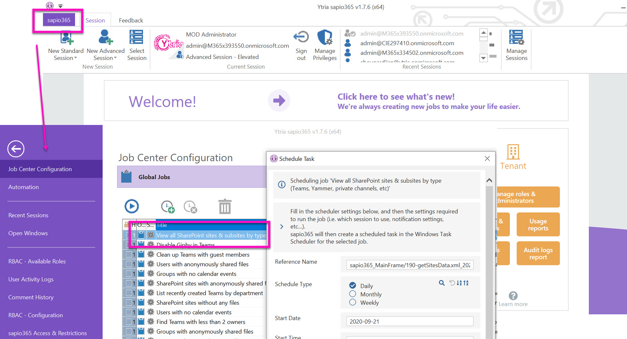Click info icon in Schedule Task dialog

point(282,185)
